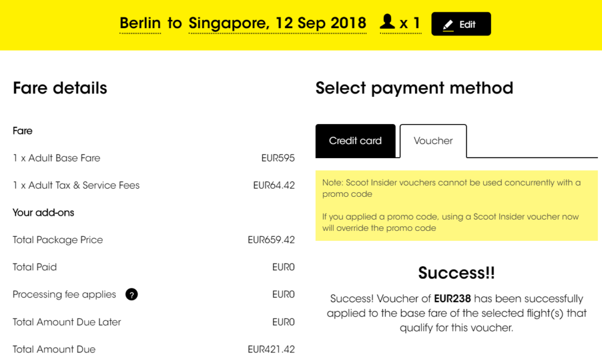Click the Adult Base Fare row

click(x=153, y=158)
